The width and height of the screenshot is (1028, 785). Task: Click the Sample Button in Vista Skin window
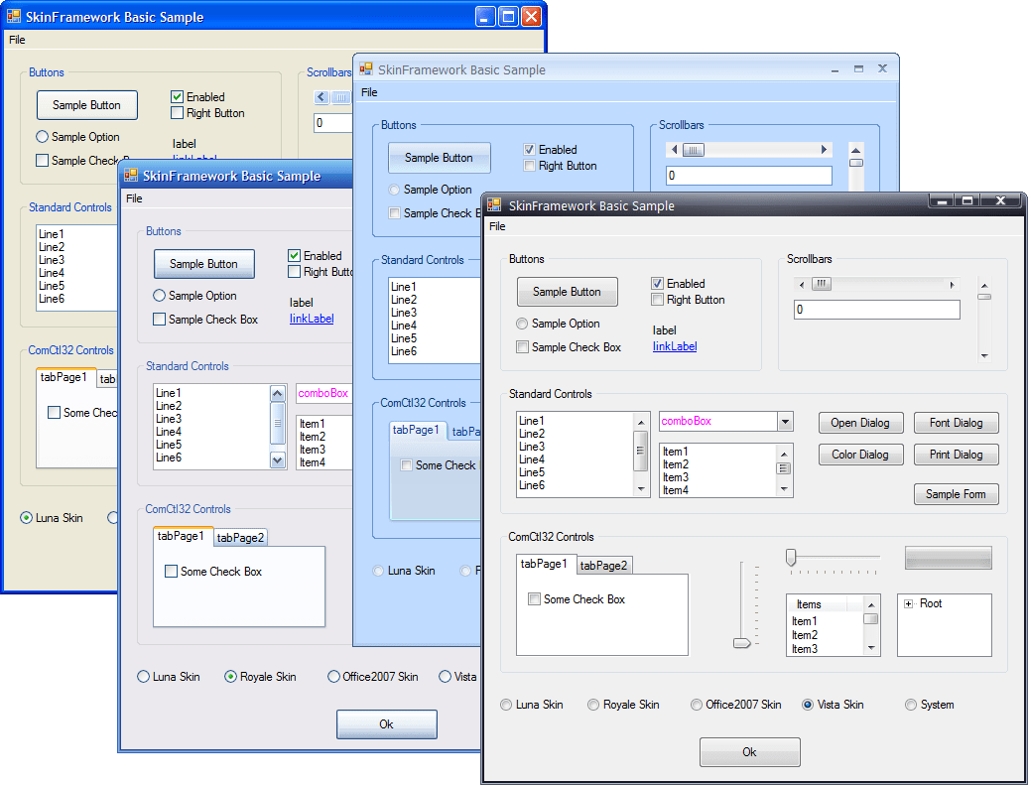[x=567, y=291]
